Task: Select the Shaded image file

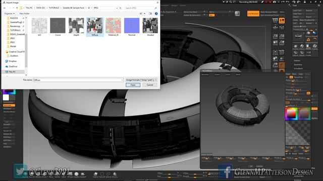Action: pyautogui.click(x=150, y=27)
